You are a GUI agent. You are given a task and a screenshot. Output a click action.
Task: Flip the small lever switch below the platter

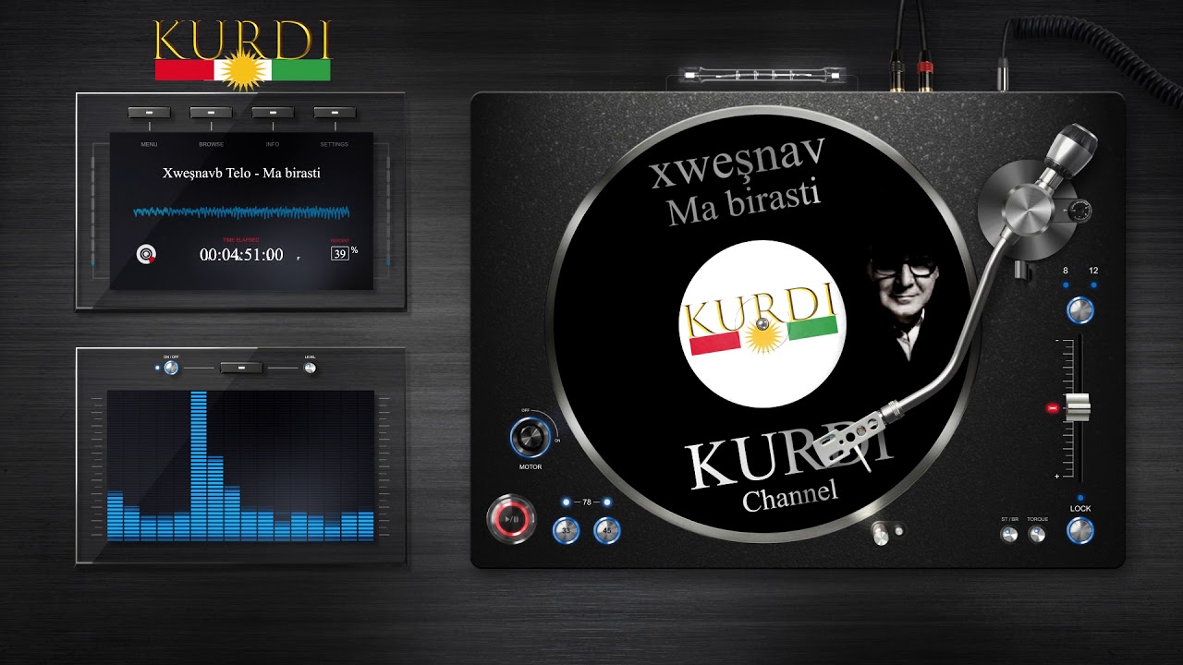[880, 533]
